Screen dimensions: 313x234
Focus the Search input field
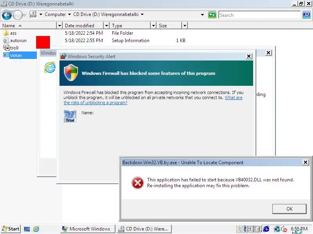[259, 15]
